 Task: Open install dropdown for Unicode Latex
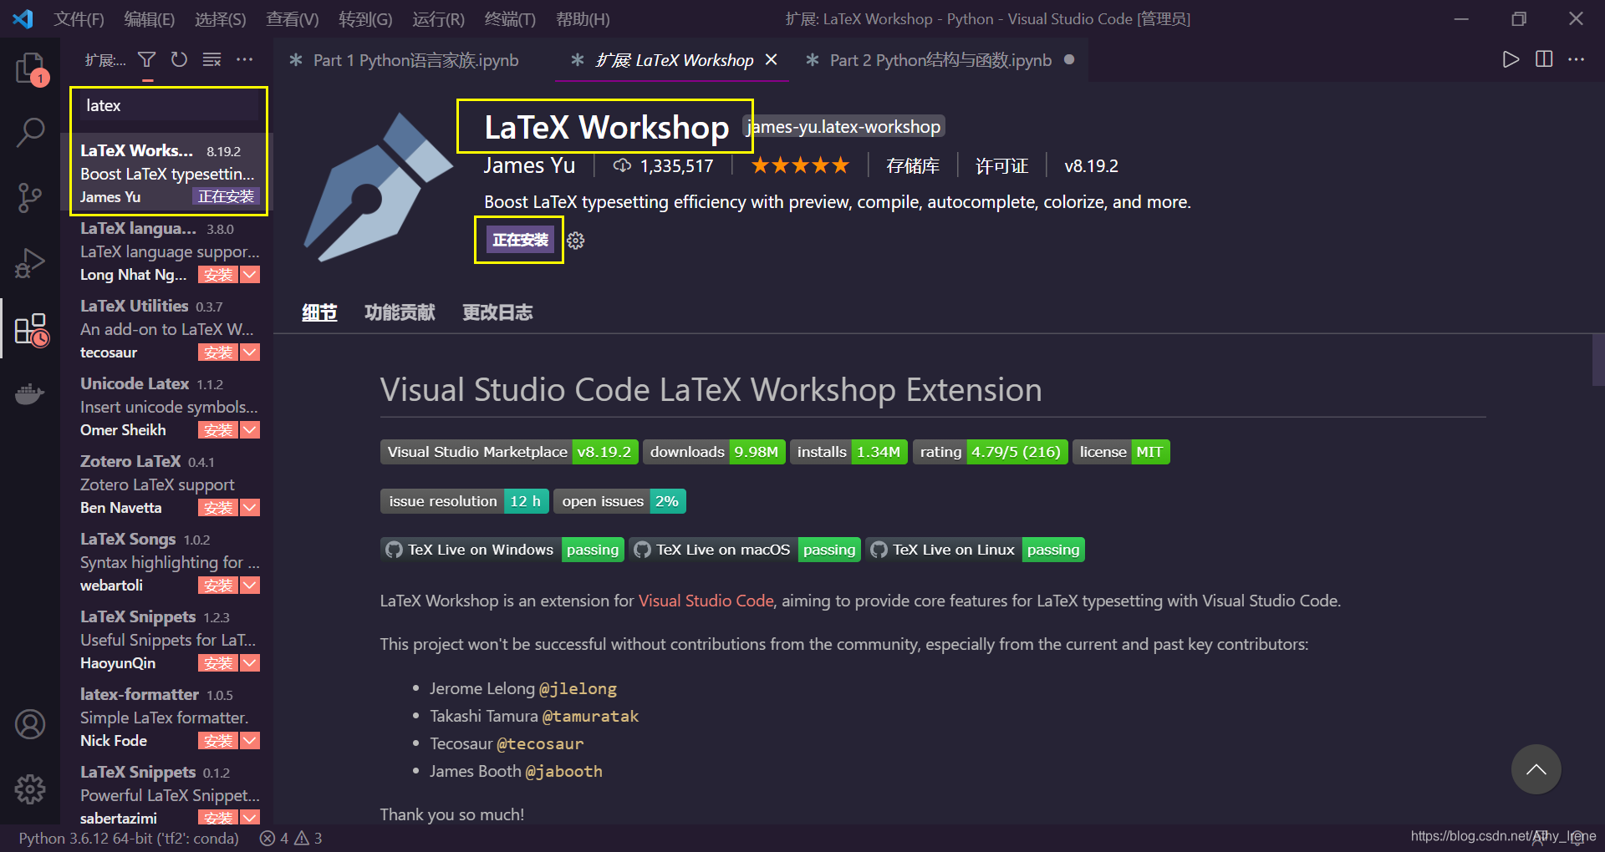coord(250,430)
